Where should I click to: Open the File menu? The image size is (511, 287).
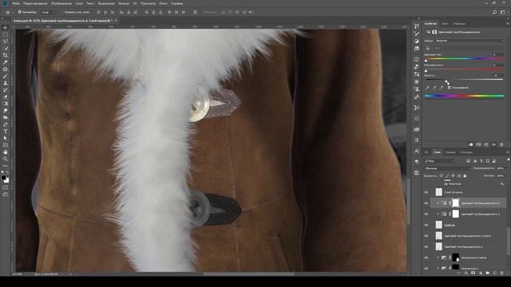16,3
